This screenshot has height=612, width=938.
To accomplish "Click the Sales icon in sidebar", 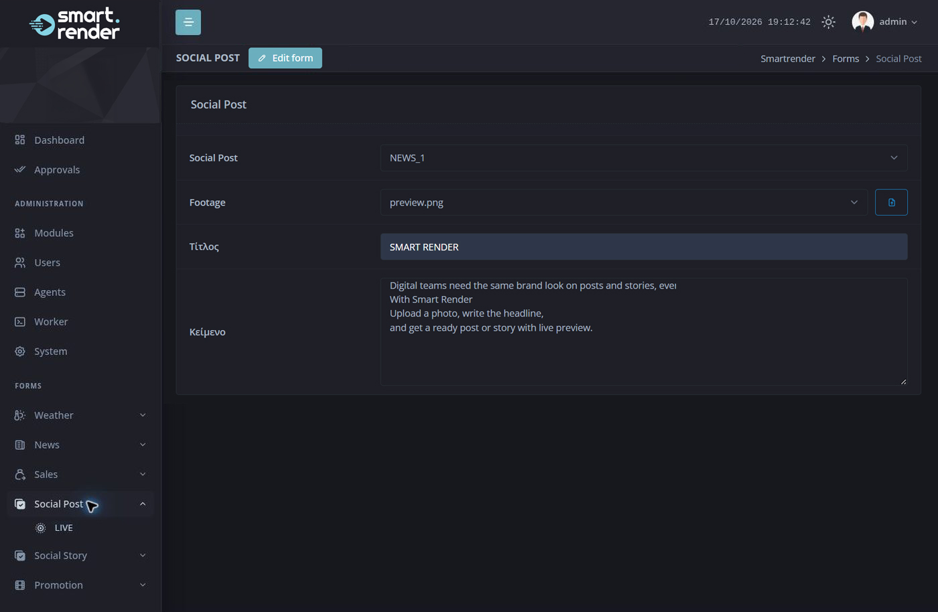I will pos(20,474).
